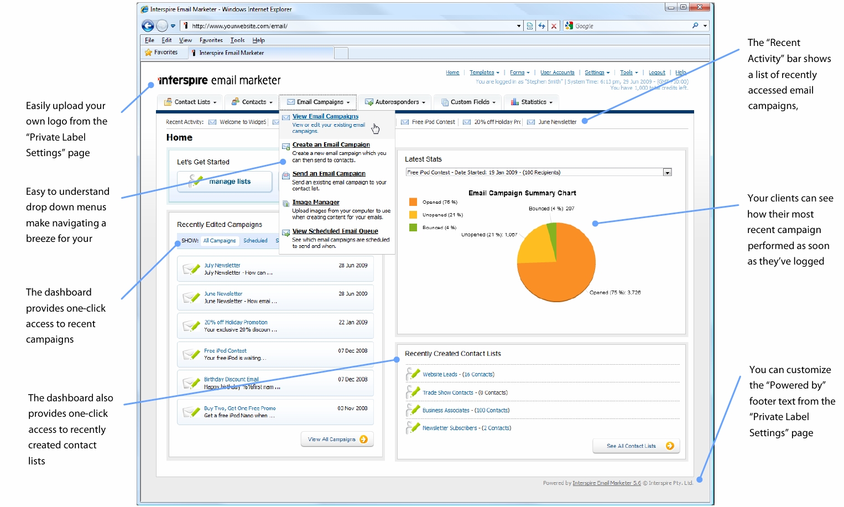Click the View Email Campaigns menu icon
844x507 pixels.
tap(286, 117)
